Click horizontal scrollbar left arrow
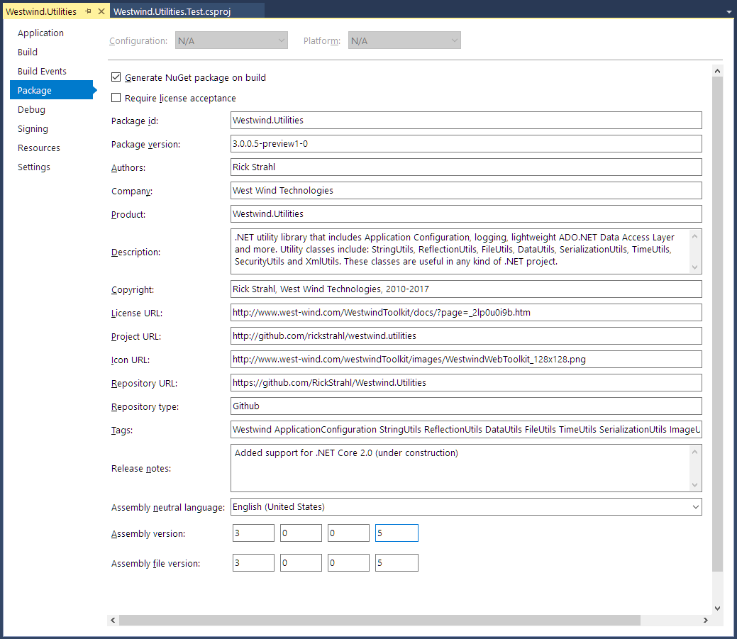737x639 pixels. [x=113, y=620]
